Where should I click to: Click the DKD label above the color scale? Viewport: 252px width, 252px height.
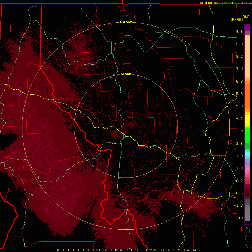coord(246,17)
